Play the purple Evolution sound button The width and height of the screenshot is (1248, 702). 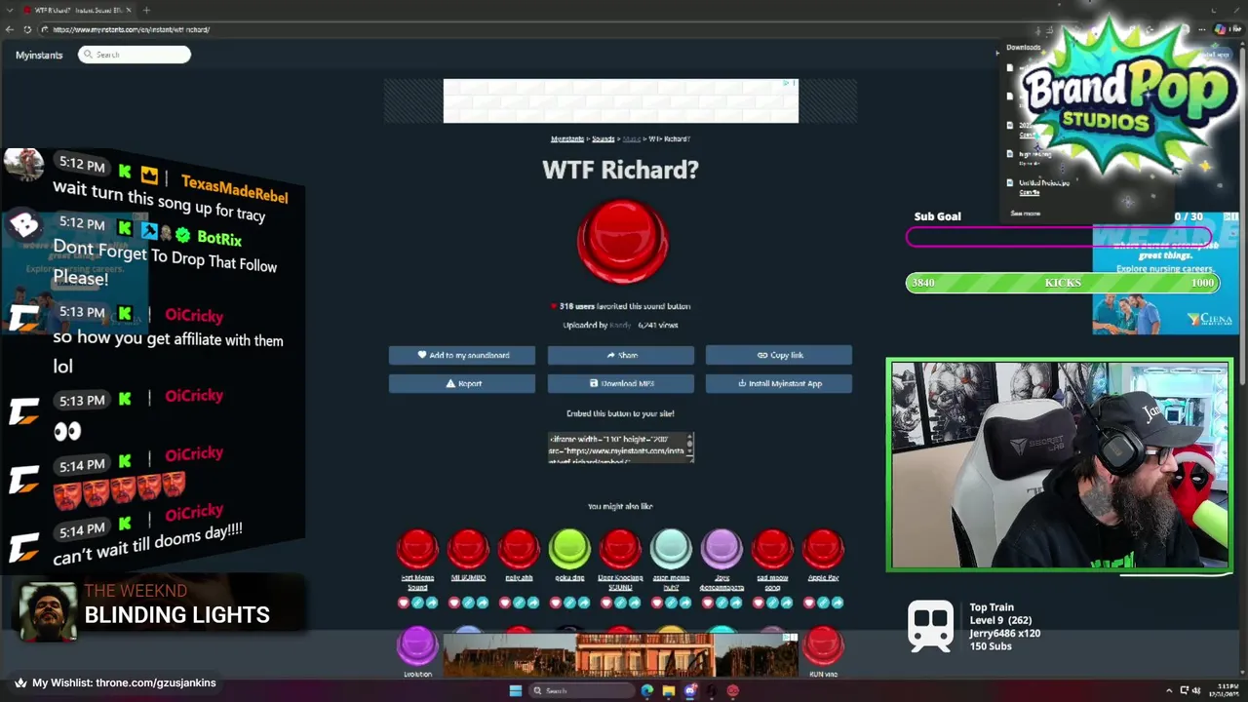tap(417, 646)
